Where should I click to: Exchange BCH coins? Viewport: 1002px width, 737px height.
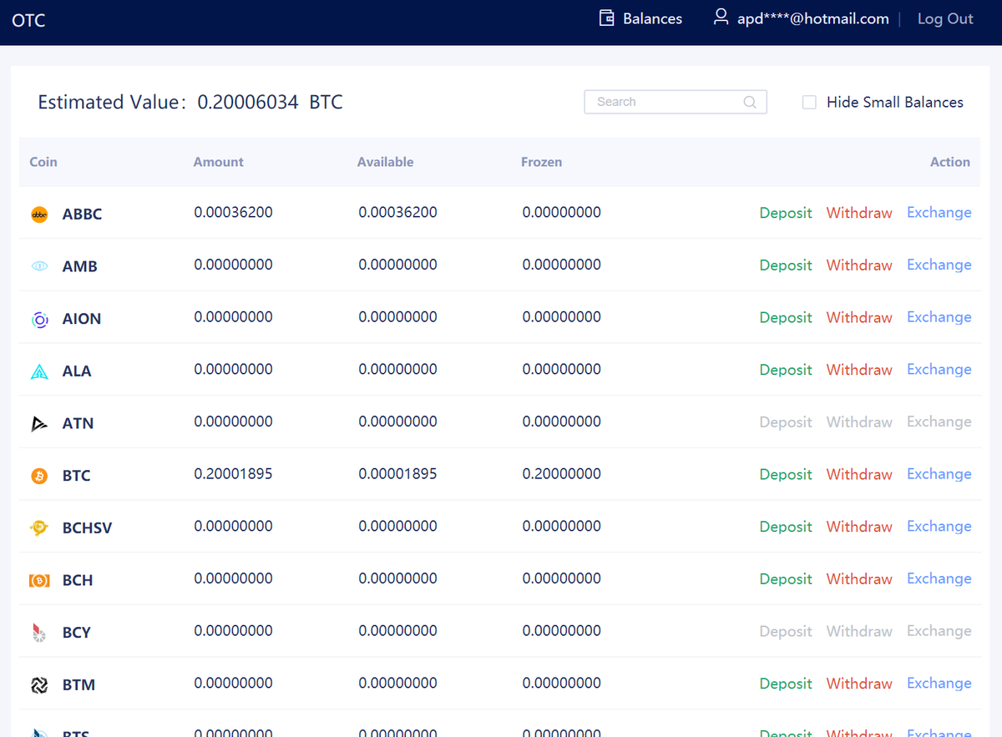[x=939, y=578]
